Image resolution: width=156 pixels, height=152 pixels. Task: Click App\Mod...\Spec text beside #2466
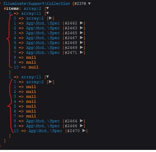click(x=43, y=126)
